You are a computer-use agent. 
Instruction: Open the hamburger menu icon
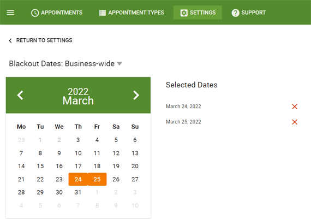point(10,13)
